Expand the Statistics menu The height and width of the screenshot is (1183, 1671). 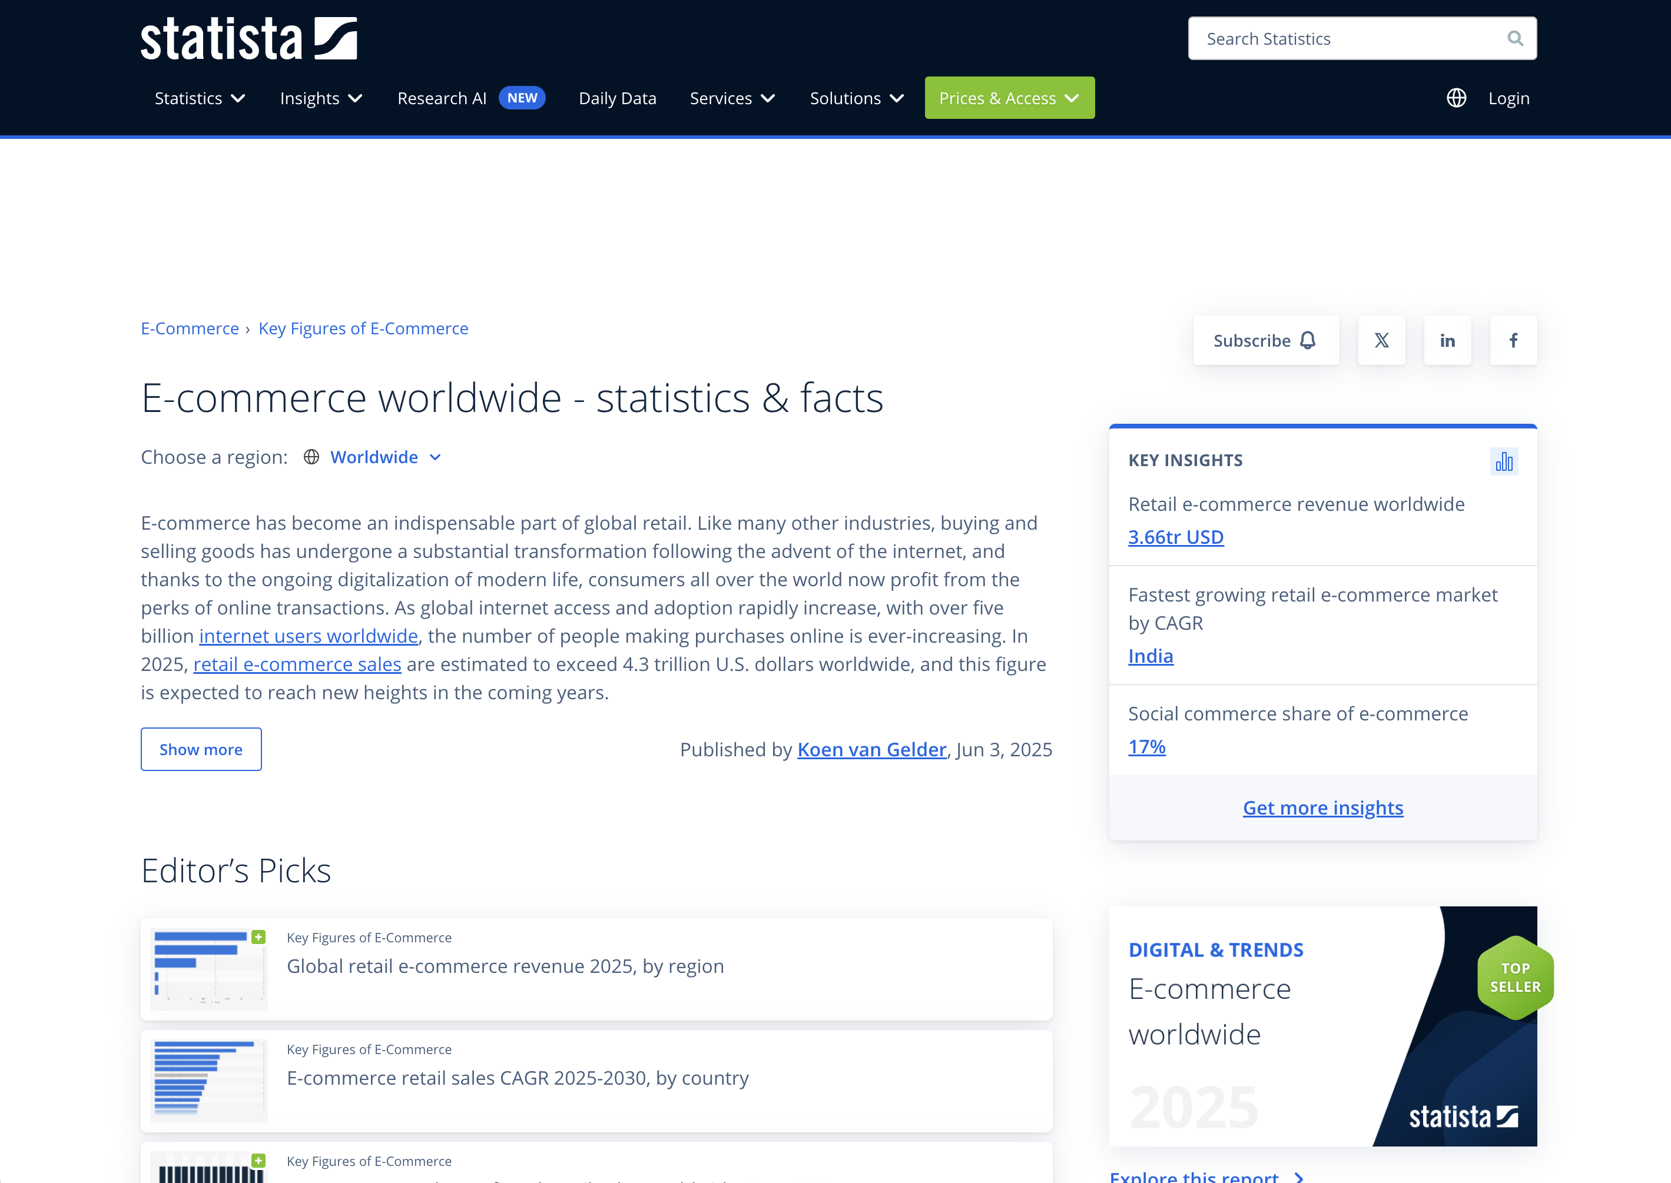pos(200,98)
